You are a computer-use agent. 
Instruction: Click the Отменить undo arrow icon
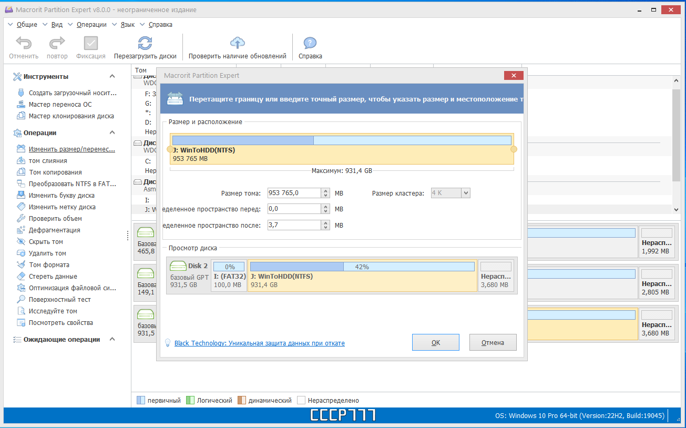click(24, 43)
